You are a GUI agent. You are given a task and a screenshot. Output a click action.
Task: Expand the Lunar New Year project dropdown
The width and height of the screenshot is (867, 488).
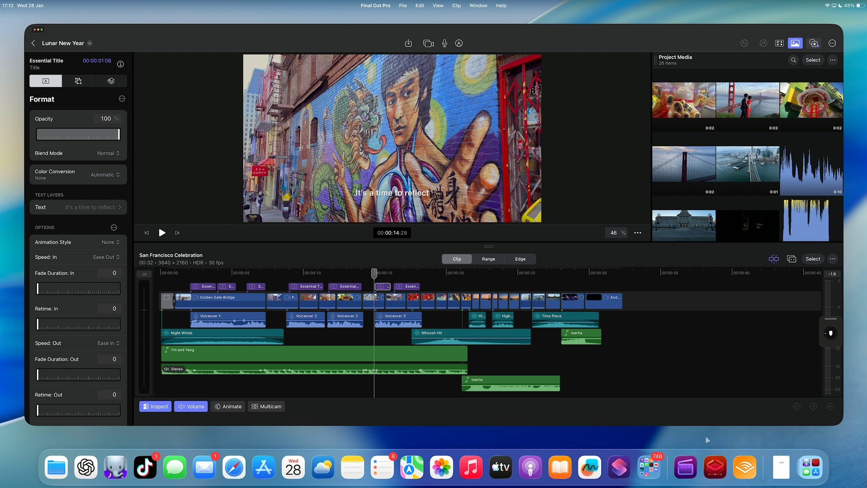[x=90, y=43]
